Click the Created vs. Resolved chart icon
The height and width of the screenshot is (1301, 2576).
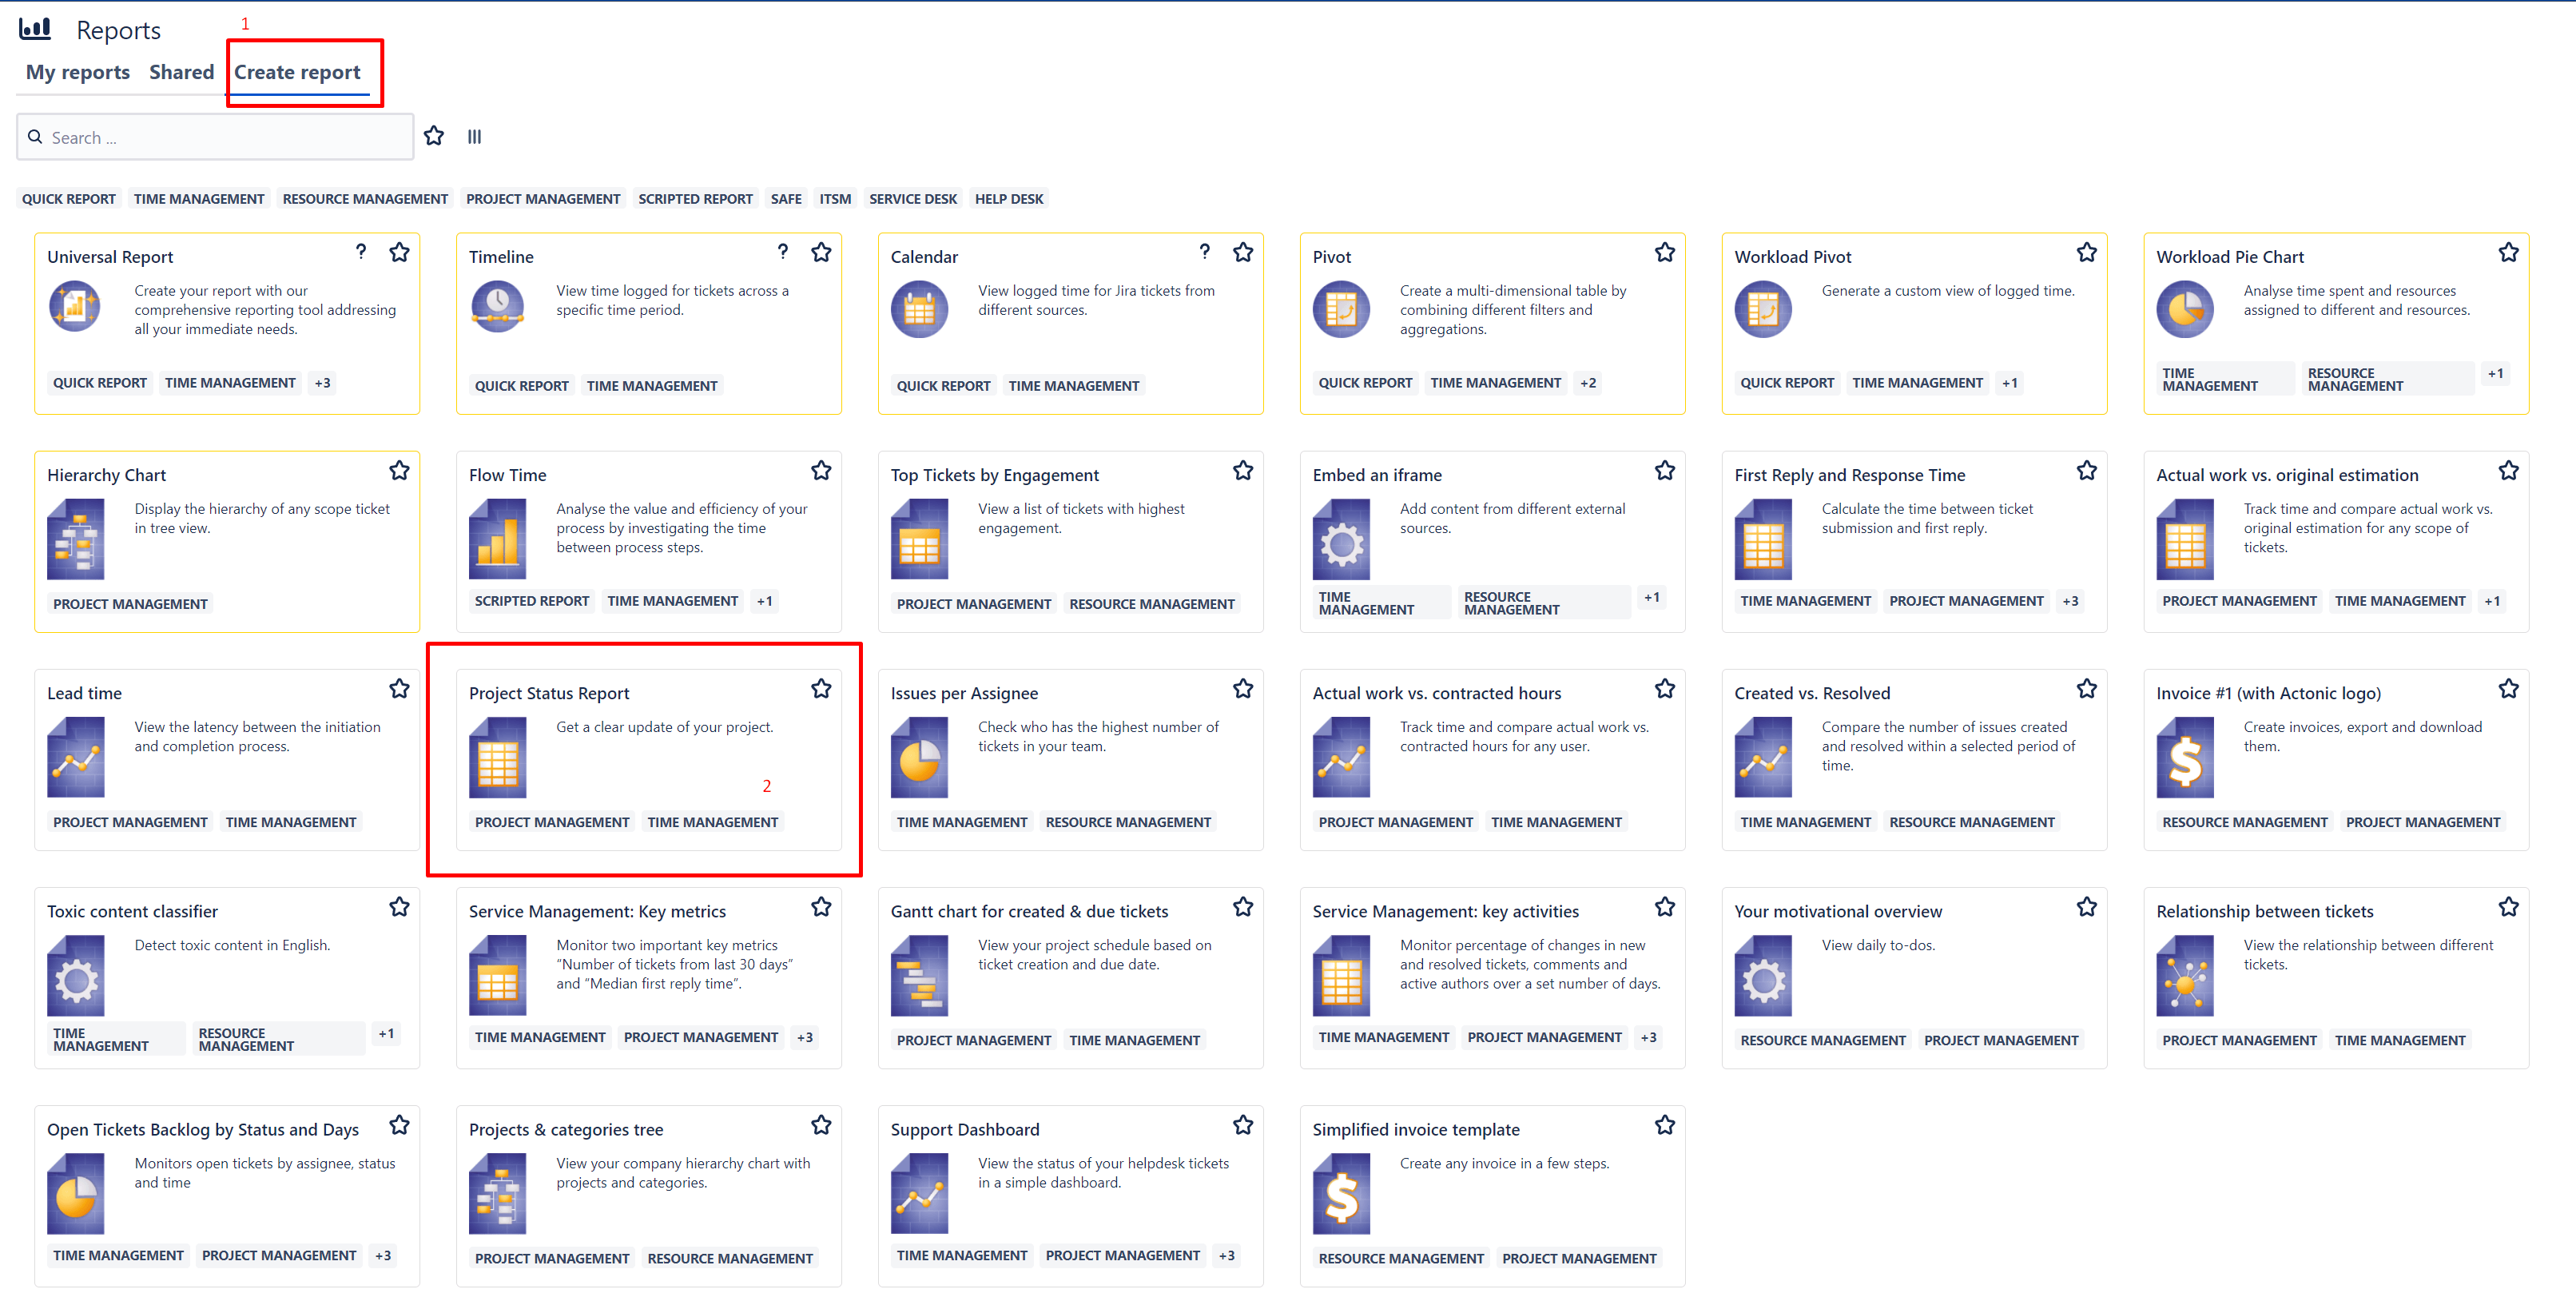point(1764,758)
